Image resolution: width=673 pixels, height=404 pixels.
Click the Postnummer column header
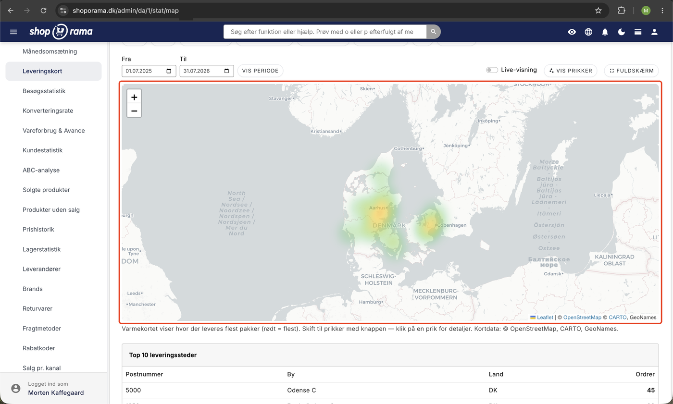(x=144, y=374)
